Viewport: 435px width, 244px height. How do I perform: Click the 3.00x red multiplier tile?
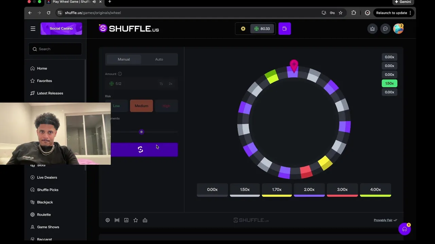click(342, 190)
